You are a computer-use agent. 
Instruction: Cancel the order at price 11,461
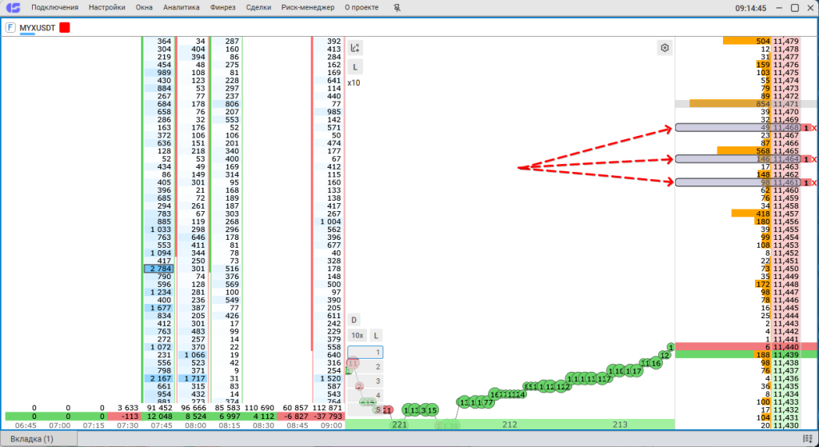(813, 183)
